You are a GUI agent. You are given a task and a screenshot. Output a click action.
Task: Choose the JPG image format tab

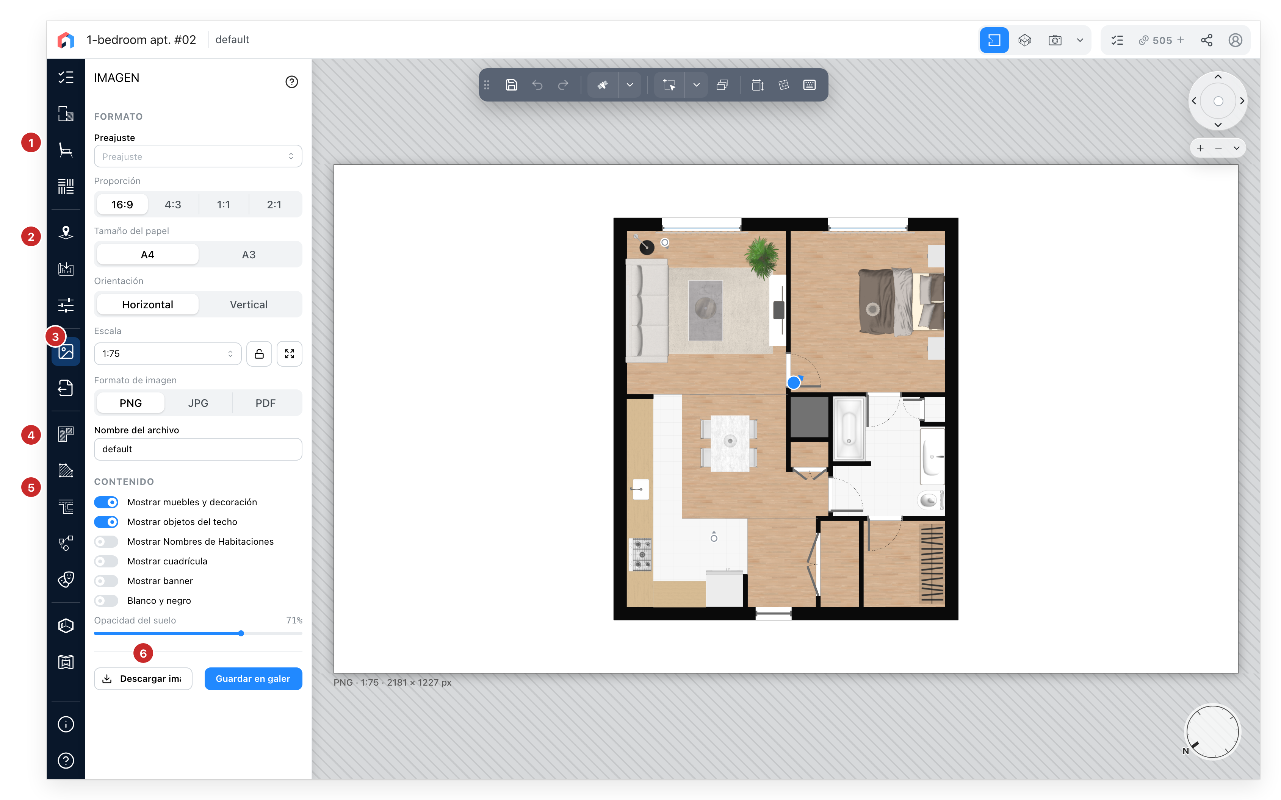tap(198, 403)
